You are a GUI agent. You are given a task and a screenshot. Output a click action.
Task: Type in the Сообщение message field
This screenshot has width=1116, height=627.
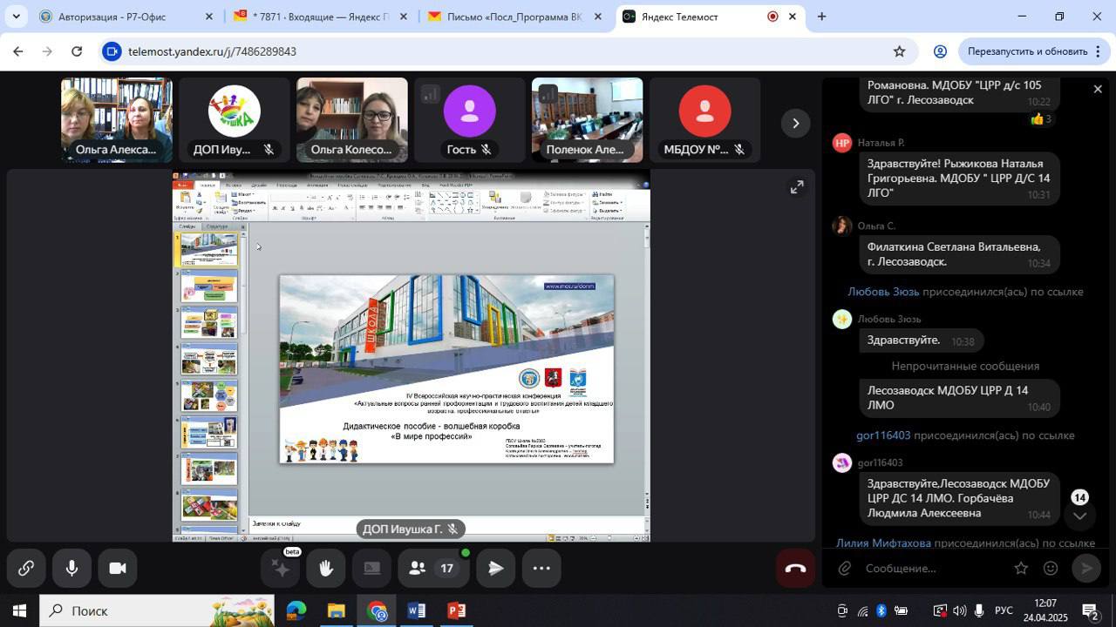click(933, 569)
